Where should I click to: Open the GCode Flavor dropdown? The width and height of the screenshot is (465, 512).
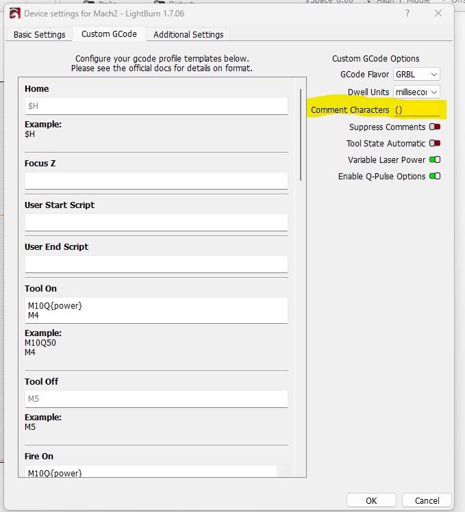416,74
